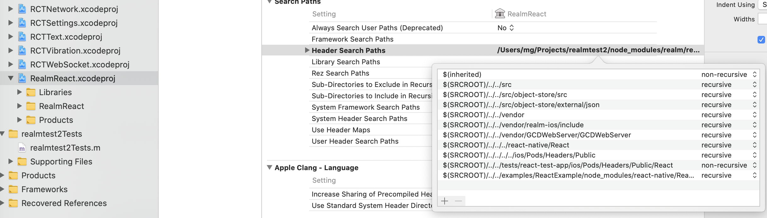This screenshot has width=767, height=218.
Task: Click the realmtest2Tests.m source file icon
Action: point(22,148)
